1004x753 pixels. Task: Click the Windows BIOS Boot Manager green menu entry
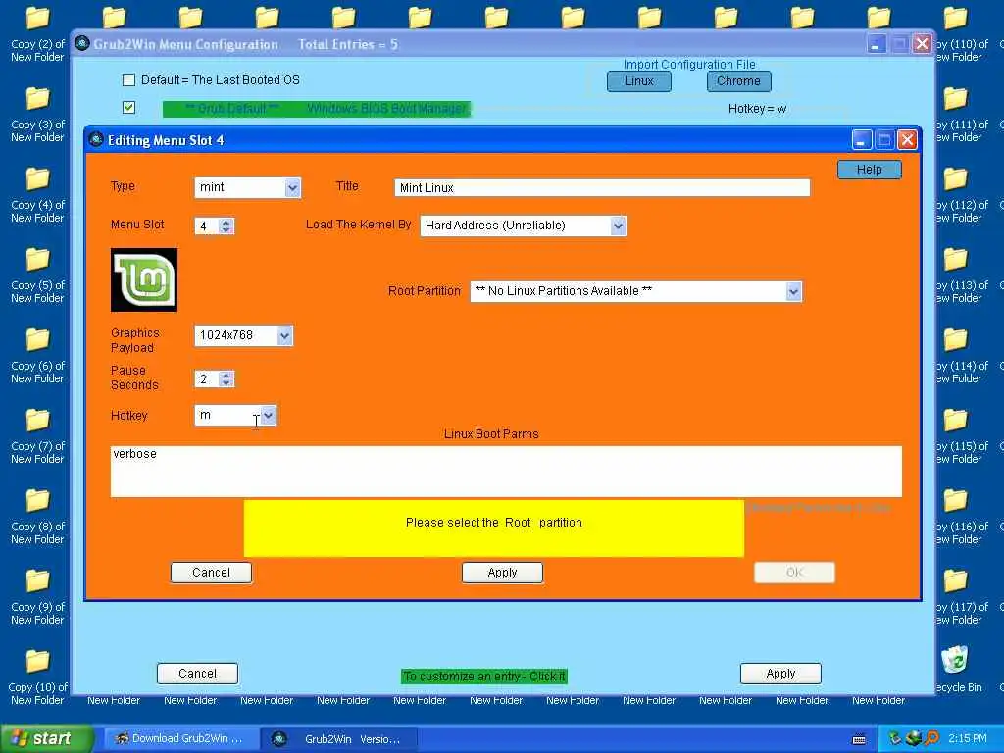coord(317,109)
